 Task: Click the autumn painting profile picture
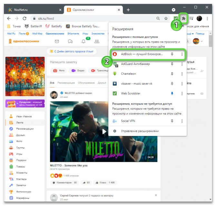pyautogui.click(x=25, y=77)
